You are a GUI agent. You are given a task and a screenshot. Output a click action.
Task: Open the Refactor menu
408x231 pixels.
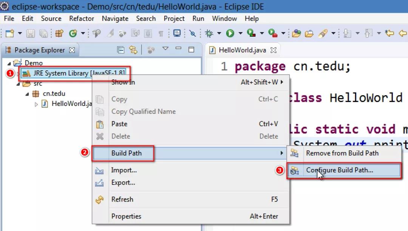point(82,19)
